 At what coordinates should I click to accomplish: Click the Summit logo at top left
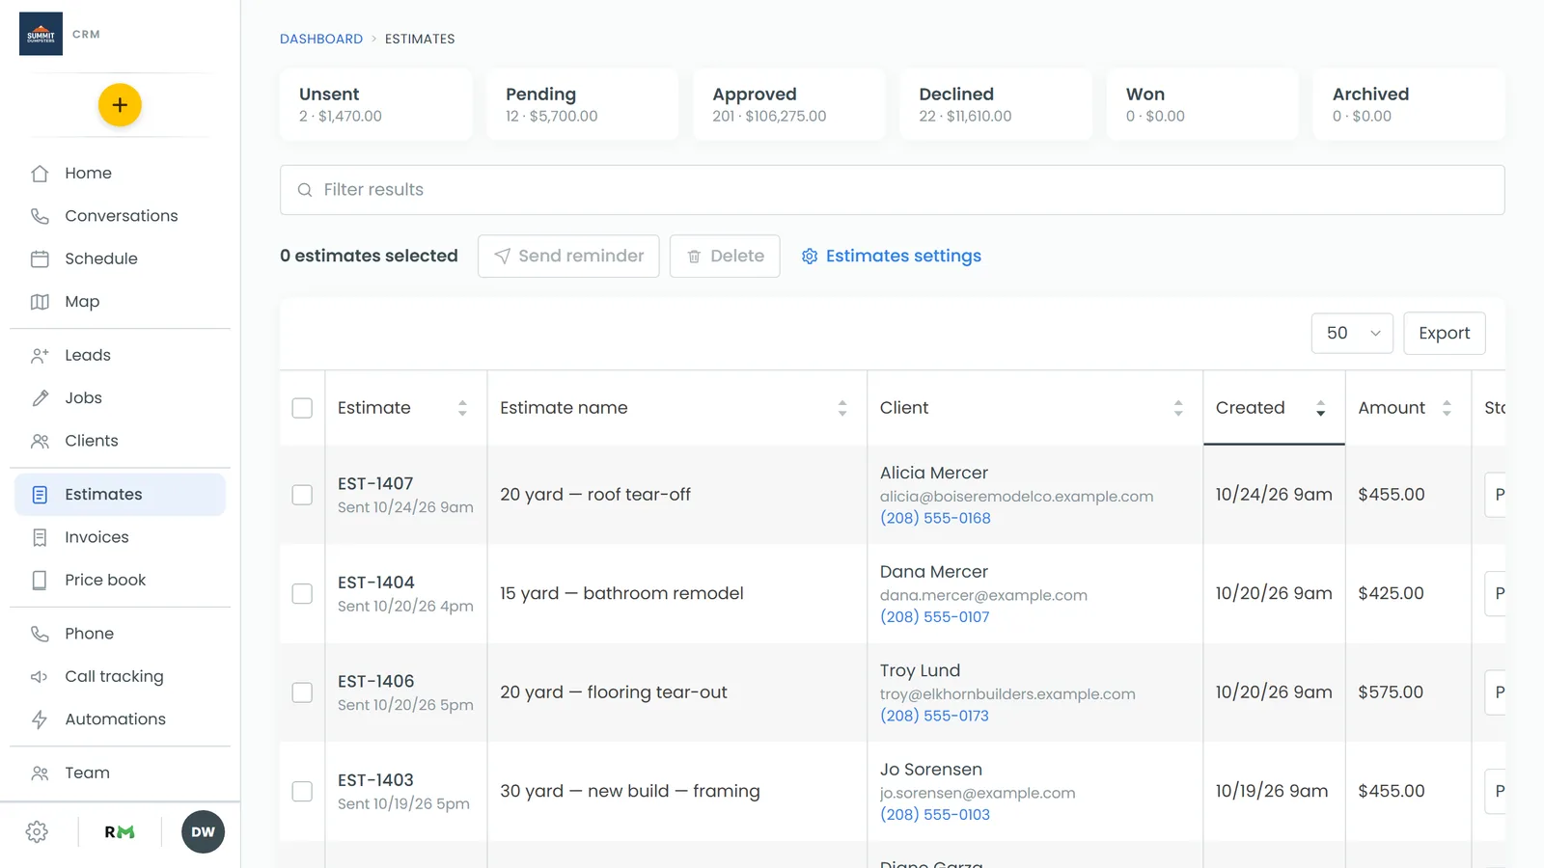pyautogui.click(x=41, y=34)
